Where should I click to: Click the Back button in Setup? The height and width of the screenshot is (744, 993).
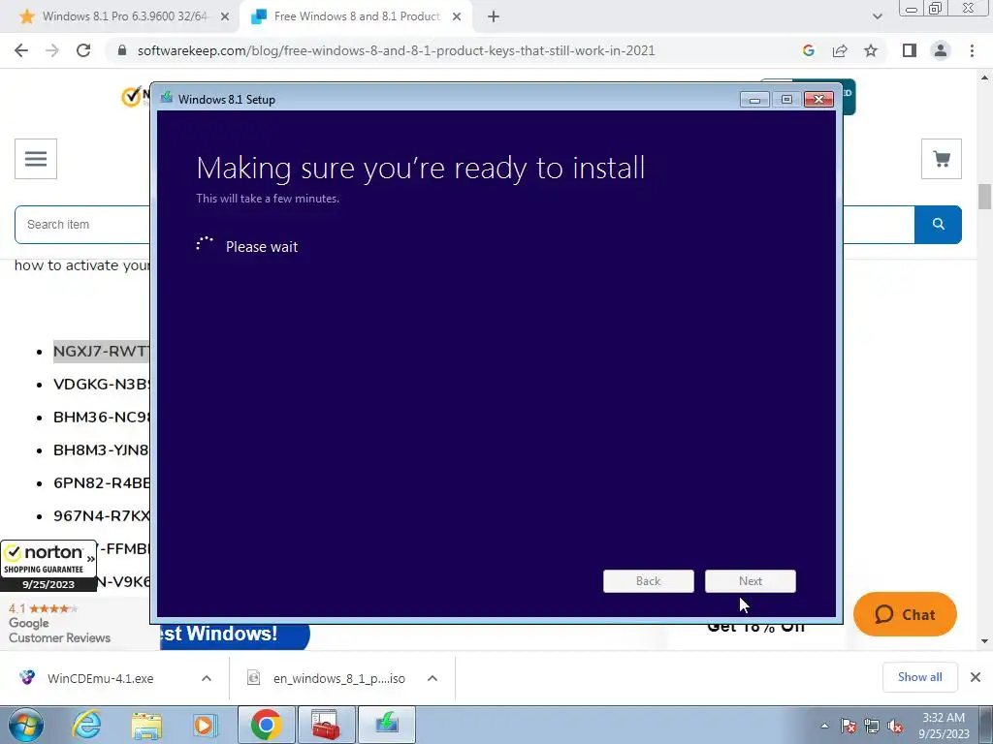pyautogui.click(x=649, y=581)
